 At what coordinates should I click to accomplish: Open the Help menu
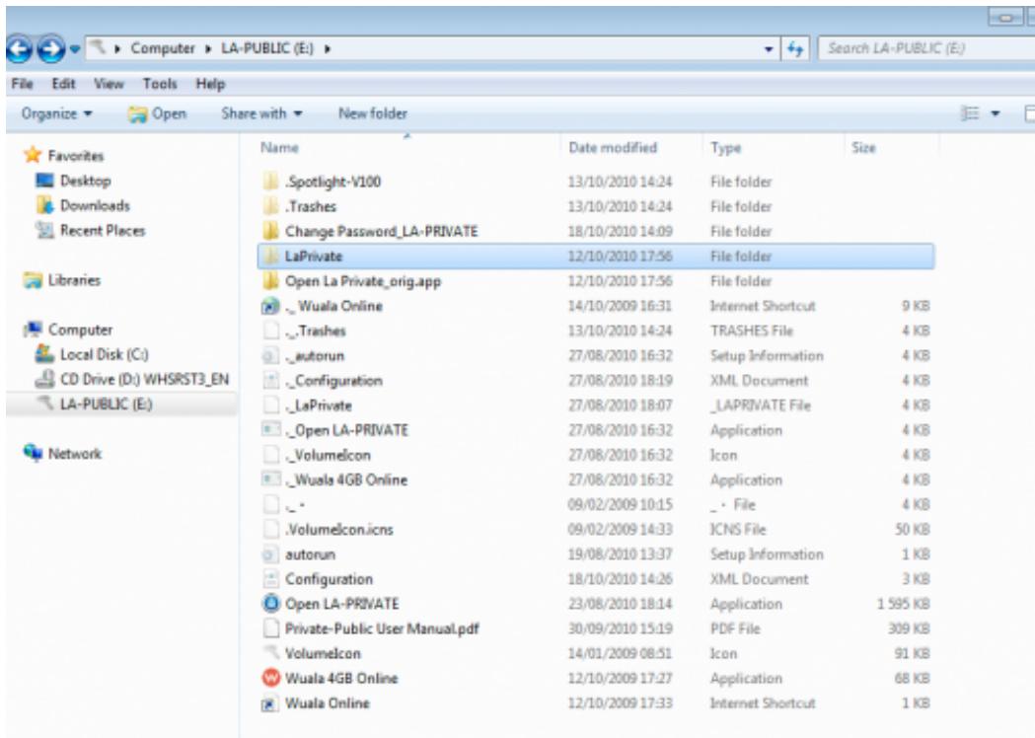click(210, 84)
